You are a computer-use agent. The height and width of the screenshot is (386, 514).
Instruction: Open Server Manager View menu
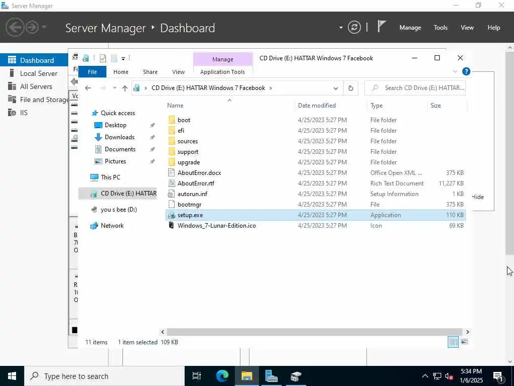(467, 28)
